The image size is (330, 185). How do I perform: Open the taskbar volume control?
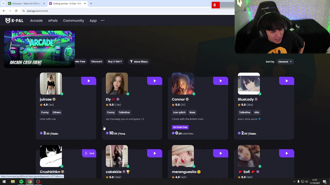click(x=307, y=182)
